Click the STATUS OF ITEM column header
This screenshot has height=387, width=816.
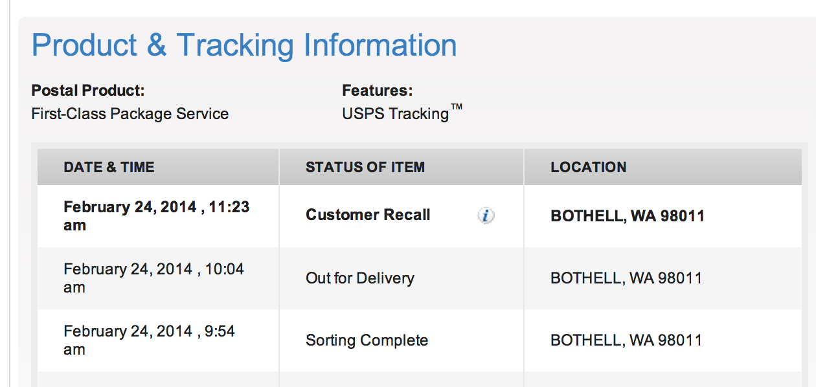tap(365, 167)
